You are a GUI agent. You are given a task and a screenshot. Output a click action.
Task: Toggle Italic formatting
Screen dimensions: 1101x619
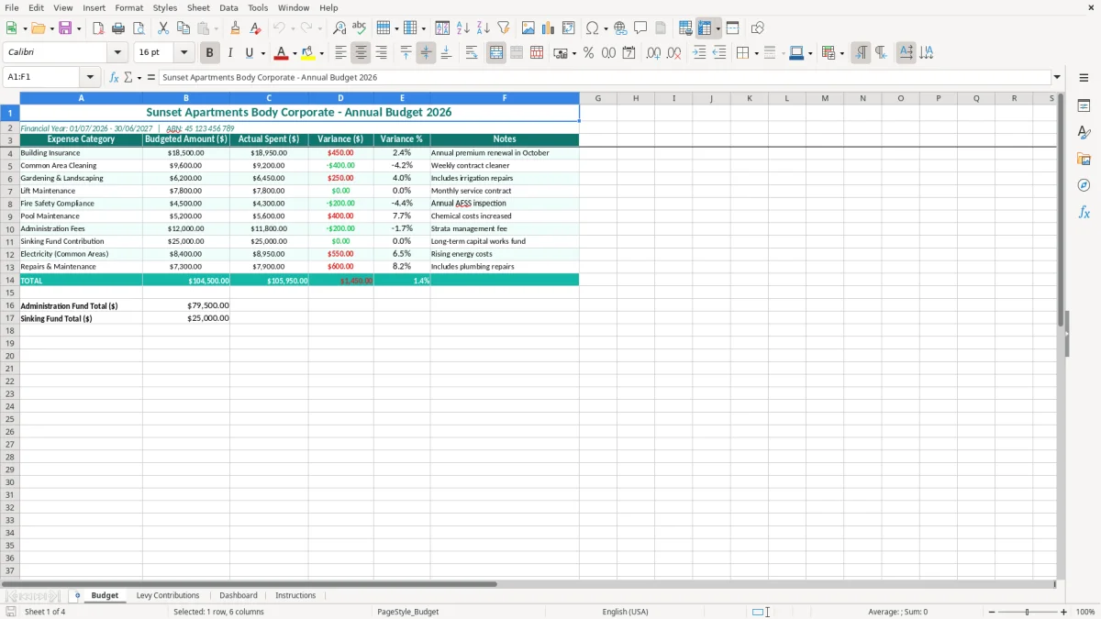point(229,53)
